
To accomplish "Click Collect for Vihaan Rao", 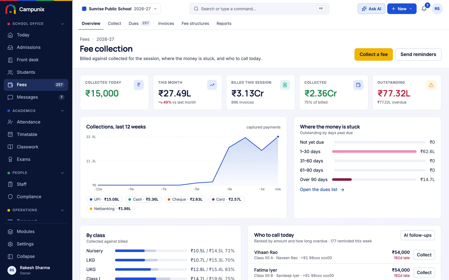I will 424,255.
